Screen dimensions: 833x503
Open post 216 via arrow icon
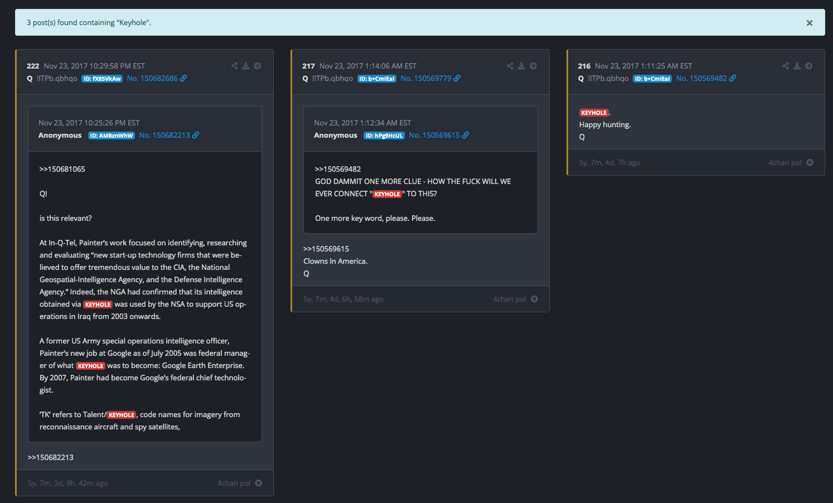808,66
